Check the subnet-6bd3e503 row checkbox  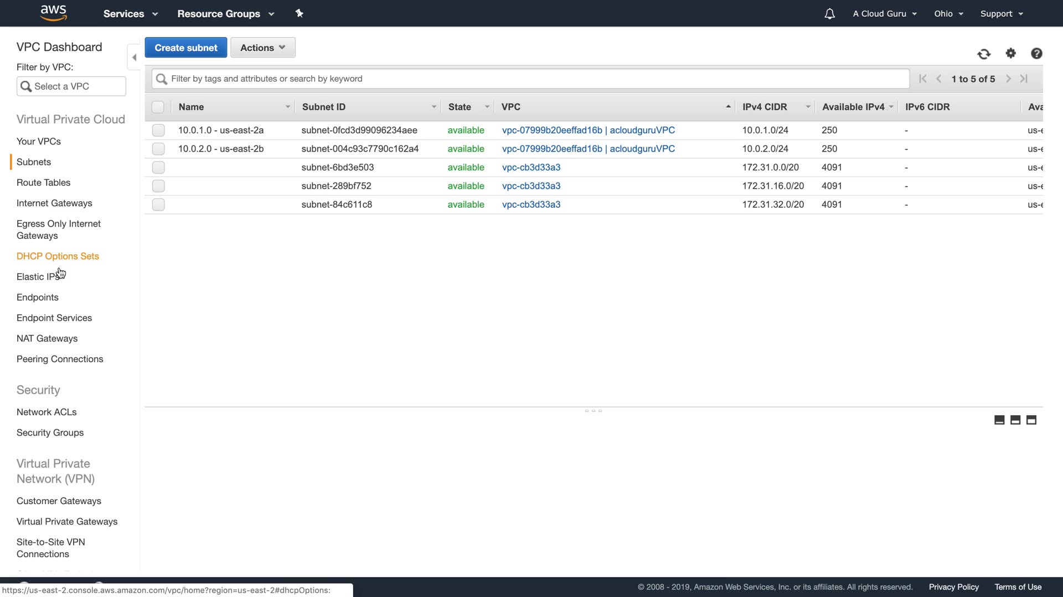point(158,167)
